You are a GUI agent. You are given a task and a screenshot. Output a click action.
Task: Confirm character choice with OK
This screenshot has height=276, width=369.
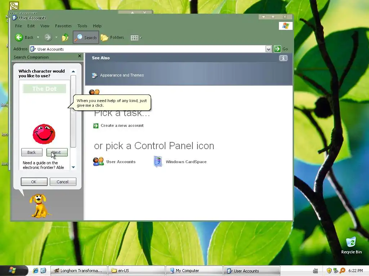click(34, 182)
